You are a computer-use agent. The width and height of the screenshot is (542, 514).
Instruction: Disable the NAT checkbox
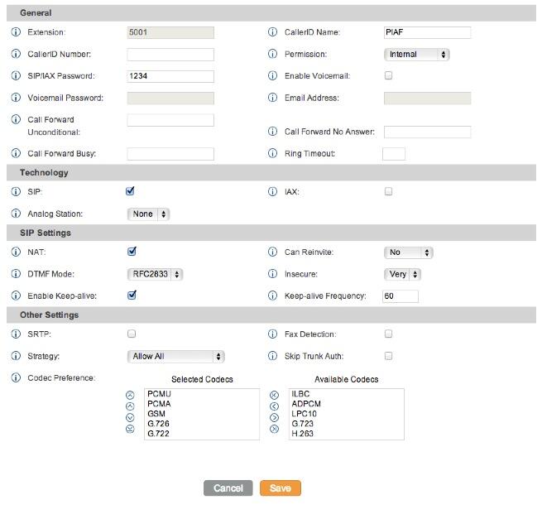pos(132,252)
